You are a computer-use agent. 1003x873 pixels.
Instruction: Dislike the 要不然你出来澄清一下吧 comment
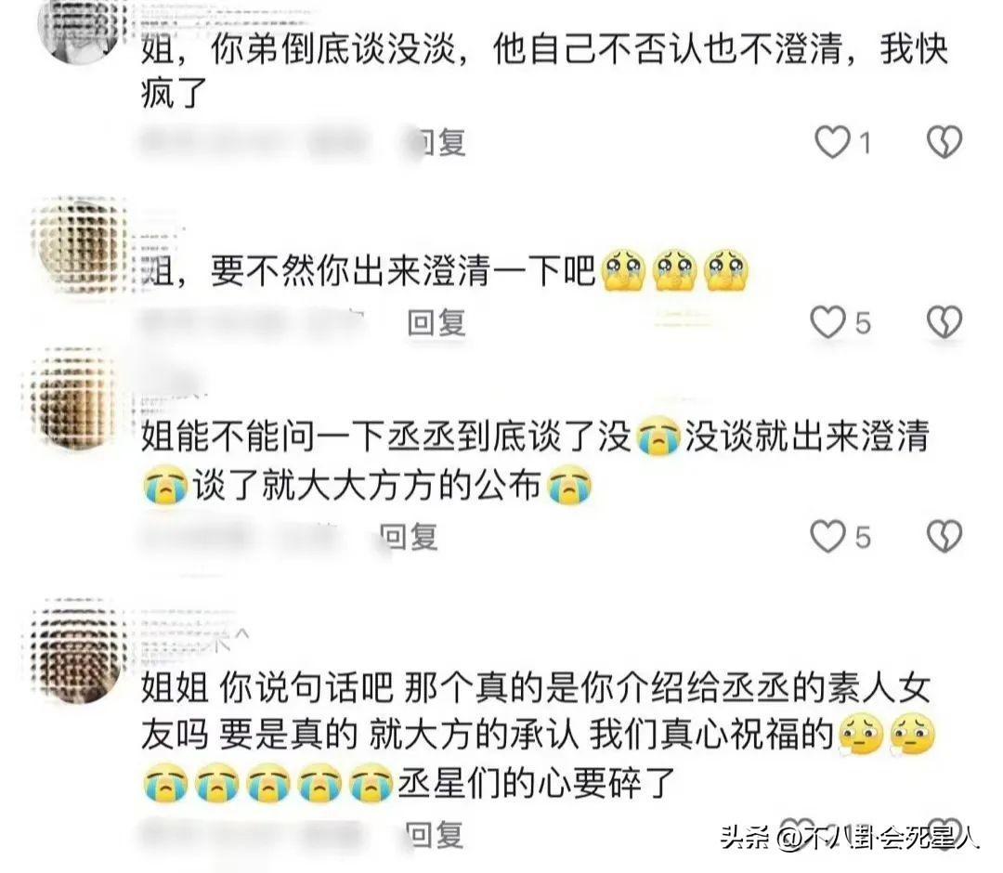pos(944,321)
